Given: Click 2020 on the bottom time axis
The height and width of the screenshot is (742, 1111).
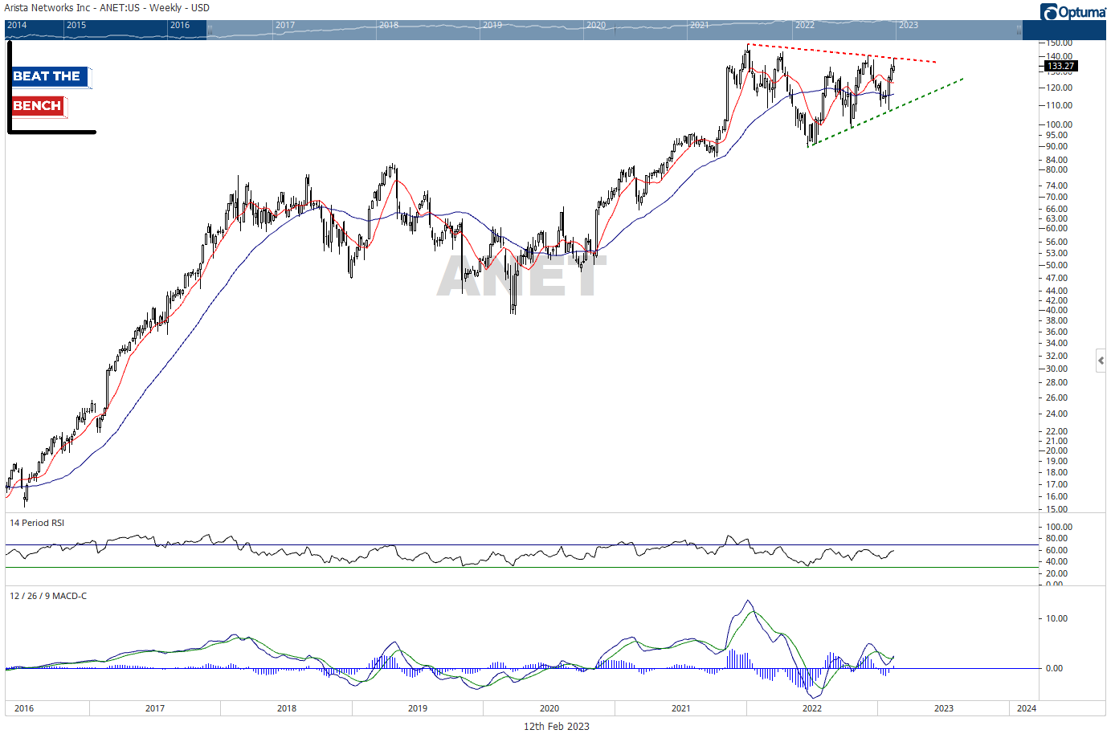Looking at the screenshot, I should 549,708.
